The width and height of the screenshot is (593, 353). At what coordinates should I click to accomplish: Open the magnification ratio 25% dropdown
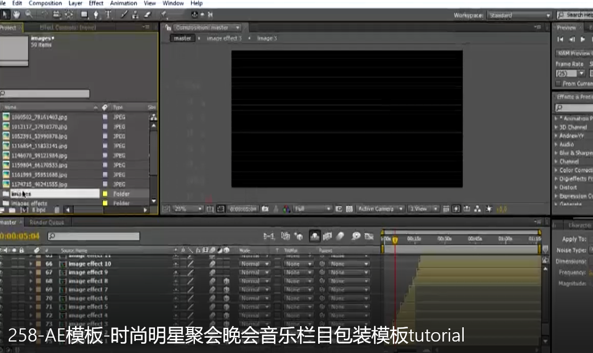pos(188,209)
